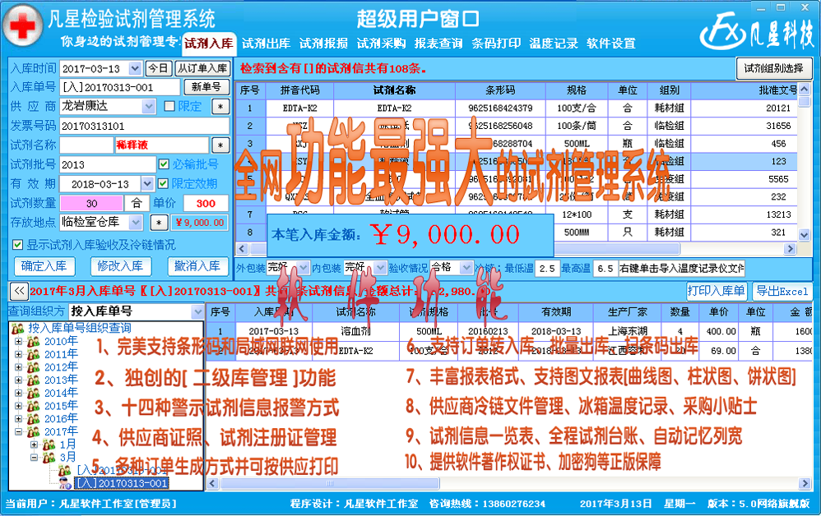Click the 试剂批号 field showing 2013

108,164
